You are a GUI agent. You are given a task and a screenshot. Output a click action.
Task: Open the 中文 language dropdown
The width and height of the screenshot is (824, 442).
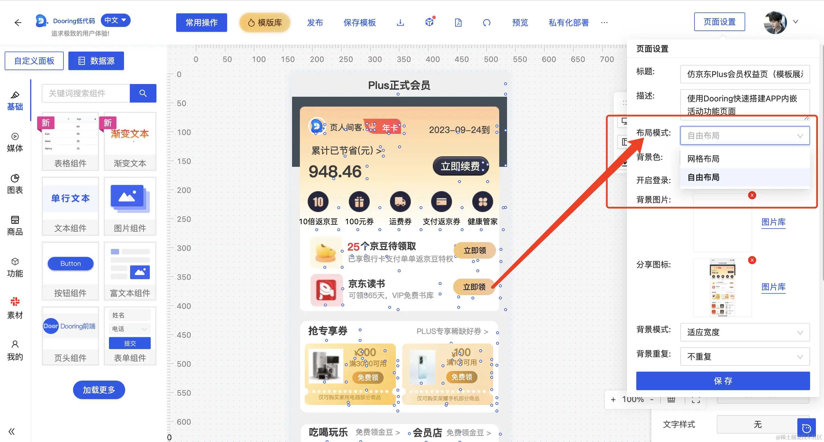click(x=116, y=20)
